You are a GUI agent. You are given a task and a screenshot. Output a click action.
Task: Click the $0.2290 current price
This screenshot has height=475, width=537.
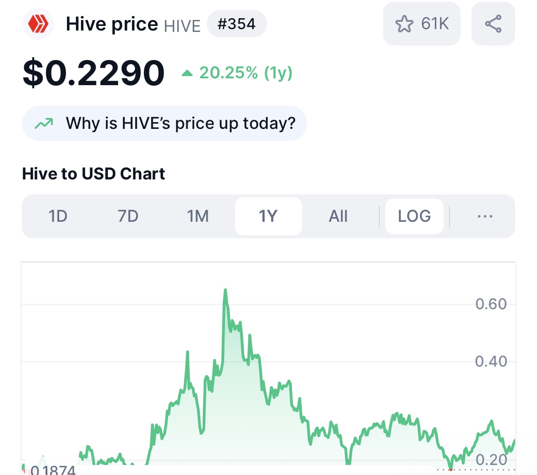click(93, 73)
